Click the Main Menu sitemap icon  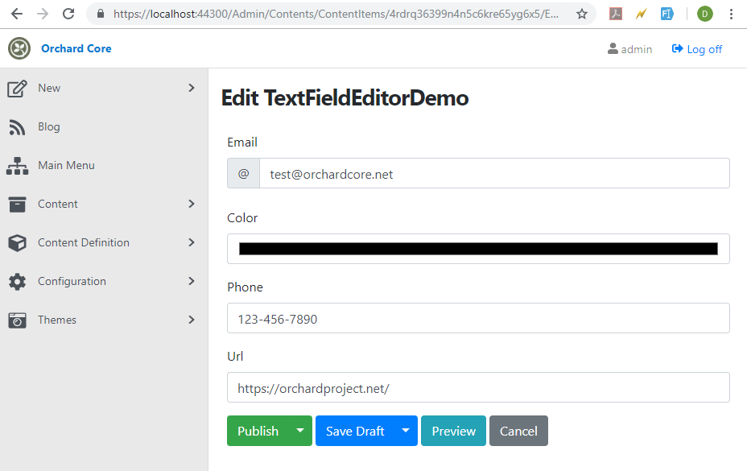click(17, 166)
